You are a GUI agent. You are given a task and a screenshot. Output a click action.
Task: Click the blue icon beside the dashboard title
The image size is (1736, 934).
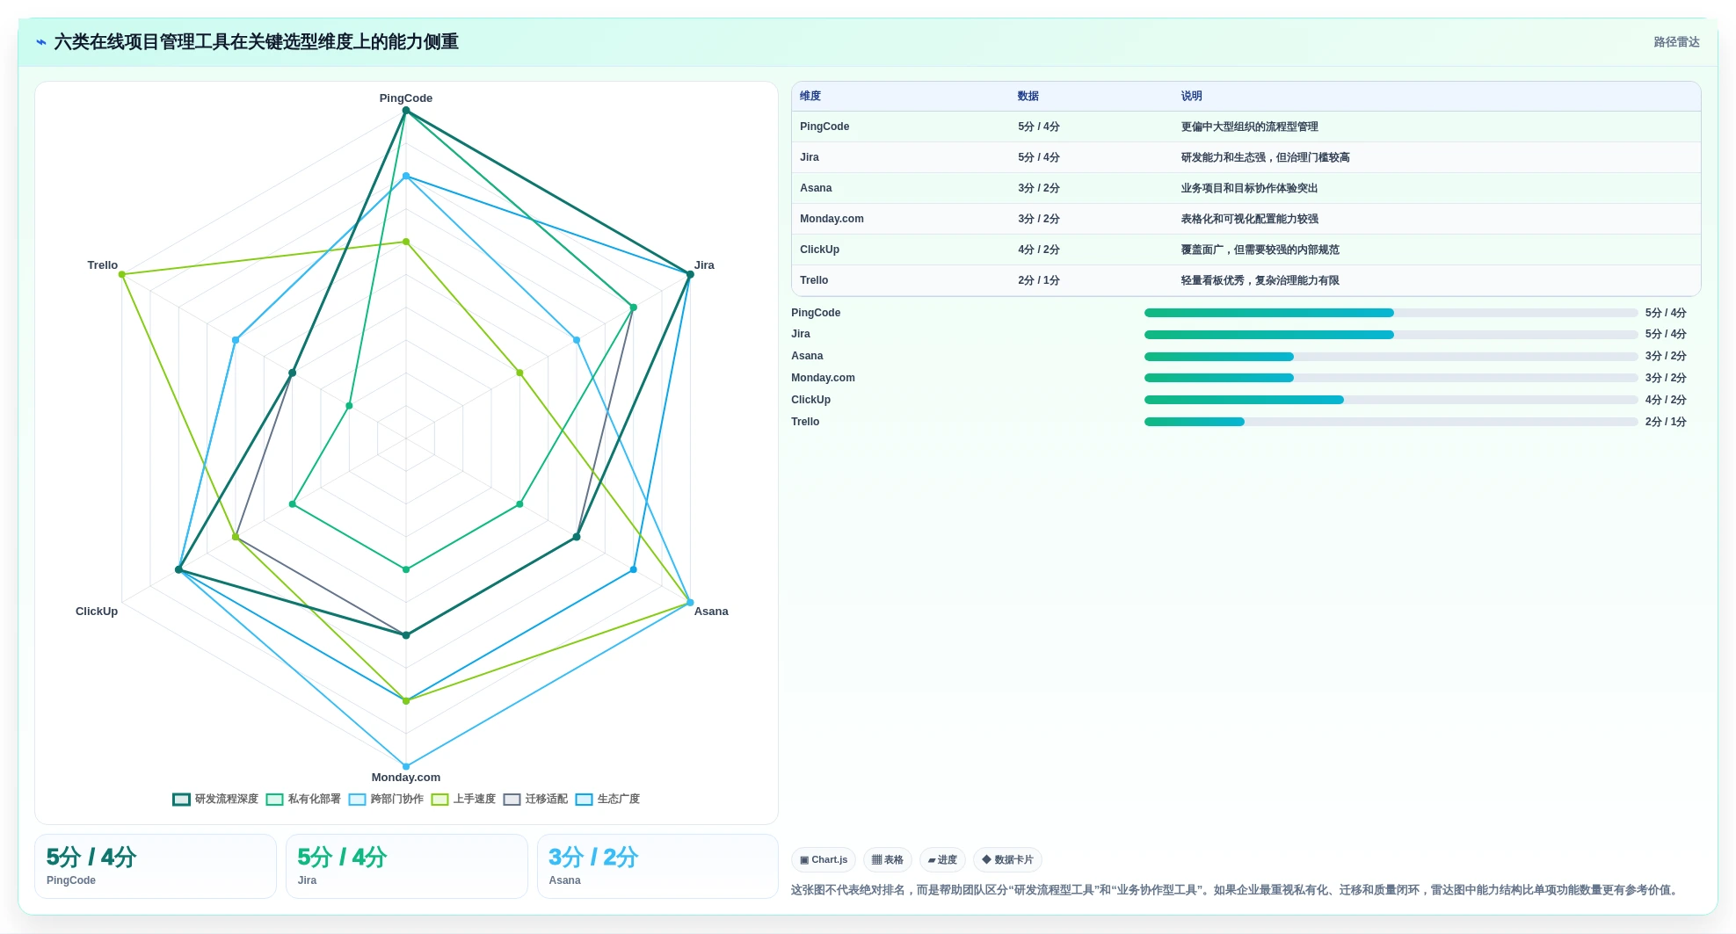40,42
